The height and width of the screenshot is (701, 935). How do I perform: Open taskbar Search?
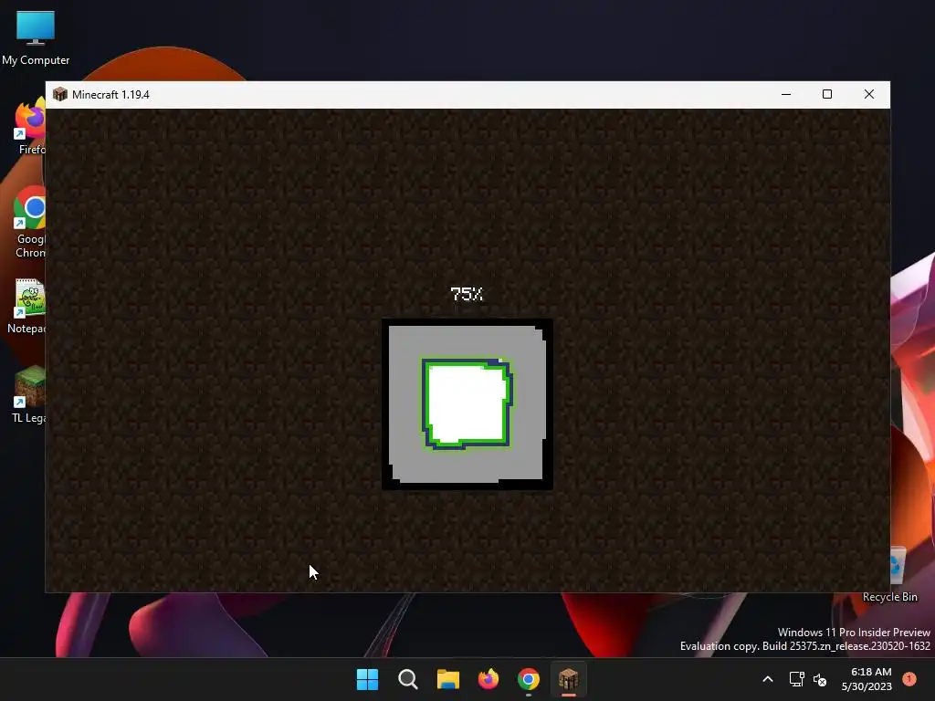click(x=408, y=679)
